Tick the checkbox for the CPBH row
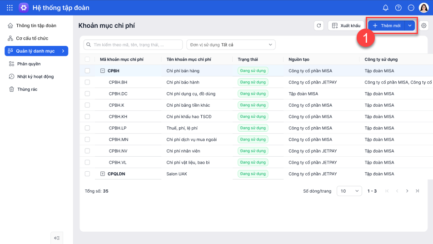The width and height of the screenshot is (433, 244). coord(87,71)
